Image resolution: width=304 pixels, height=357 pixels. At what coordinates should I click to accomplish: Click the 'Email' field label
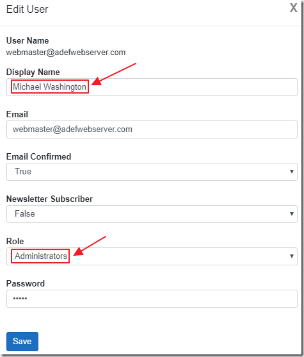(x=17, y=114)
